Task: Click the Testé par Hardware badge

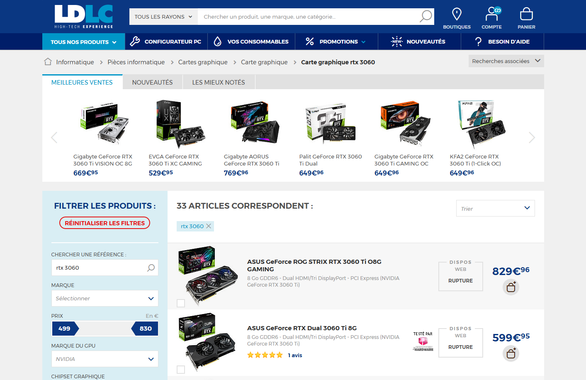Action: click(423, 341)
